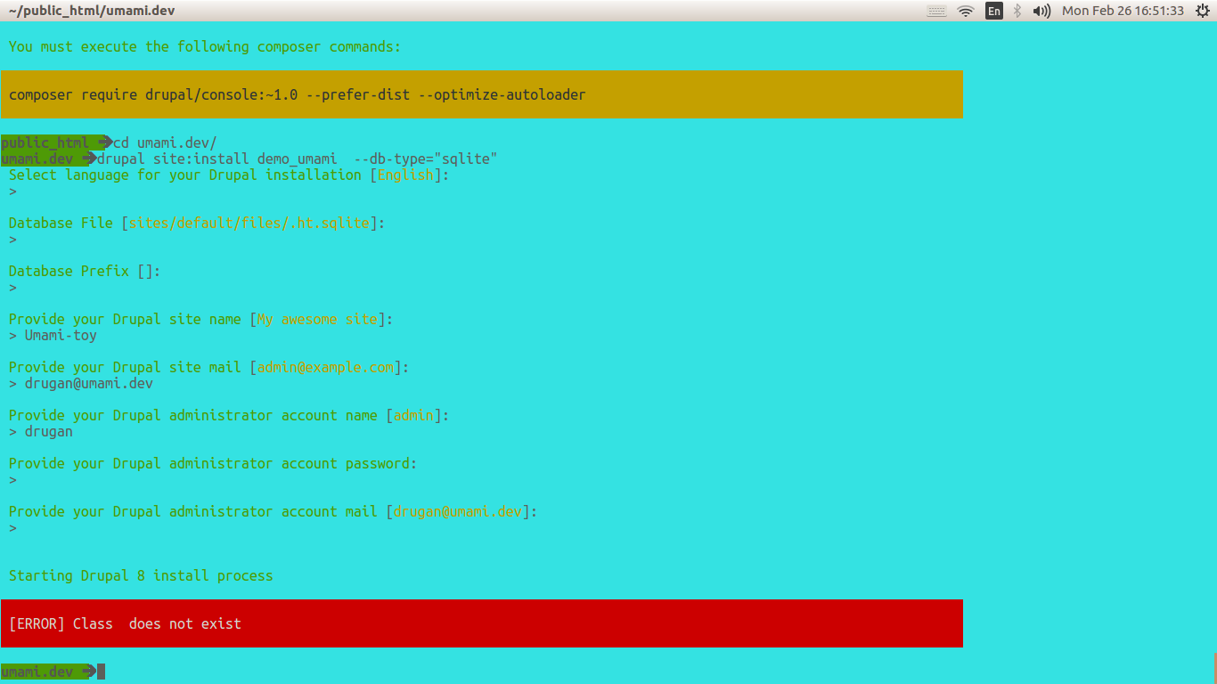Open the sound volume indicator

point(1041,11)
